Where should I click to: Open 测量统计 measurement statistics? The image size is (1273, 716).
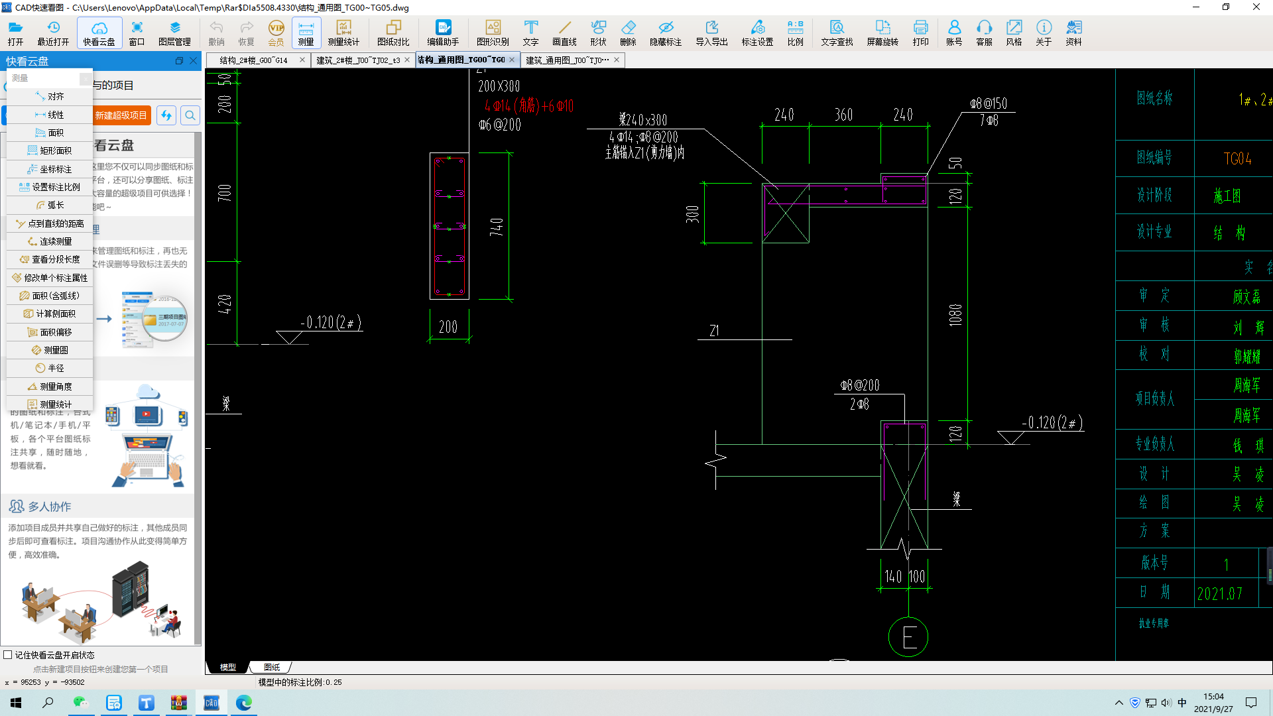[x=343, y=32]
